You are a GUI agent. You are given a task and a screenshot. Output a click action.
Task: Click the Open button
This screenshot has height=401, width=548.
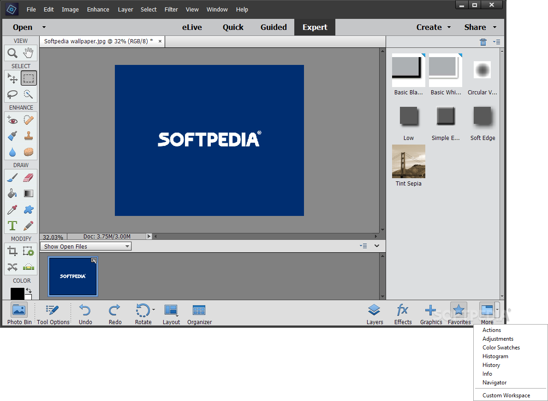point(22,27)
